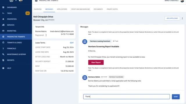Click the Tenants & Leases icon
Viewport: 186px width, 104px height.
pos(3,42)
